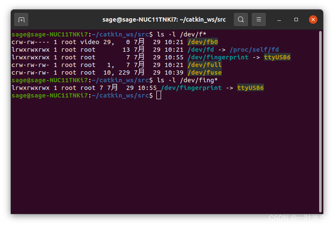
Task: Click the 10, 229 device numbers of fuse
Action: (x=116, y=73)
